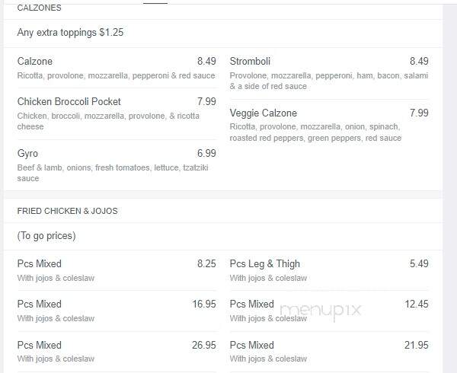457x373 pixels.
Task: Click the Any extra toppings $1.25 note
Action: coord(70,32)
